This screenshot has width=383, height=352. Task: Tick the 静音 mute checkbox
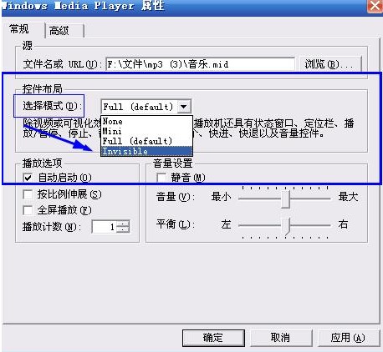(161, 178)
